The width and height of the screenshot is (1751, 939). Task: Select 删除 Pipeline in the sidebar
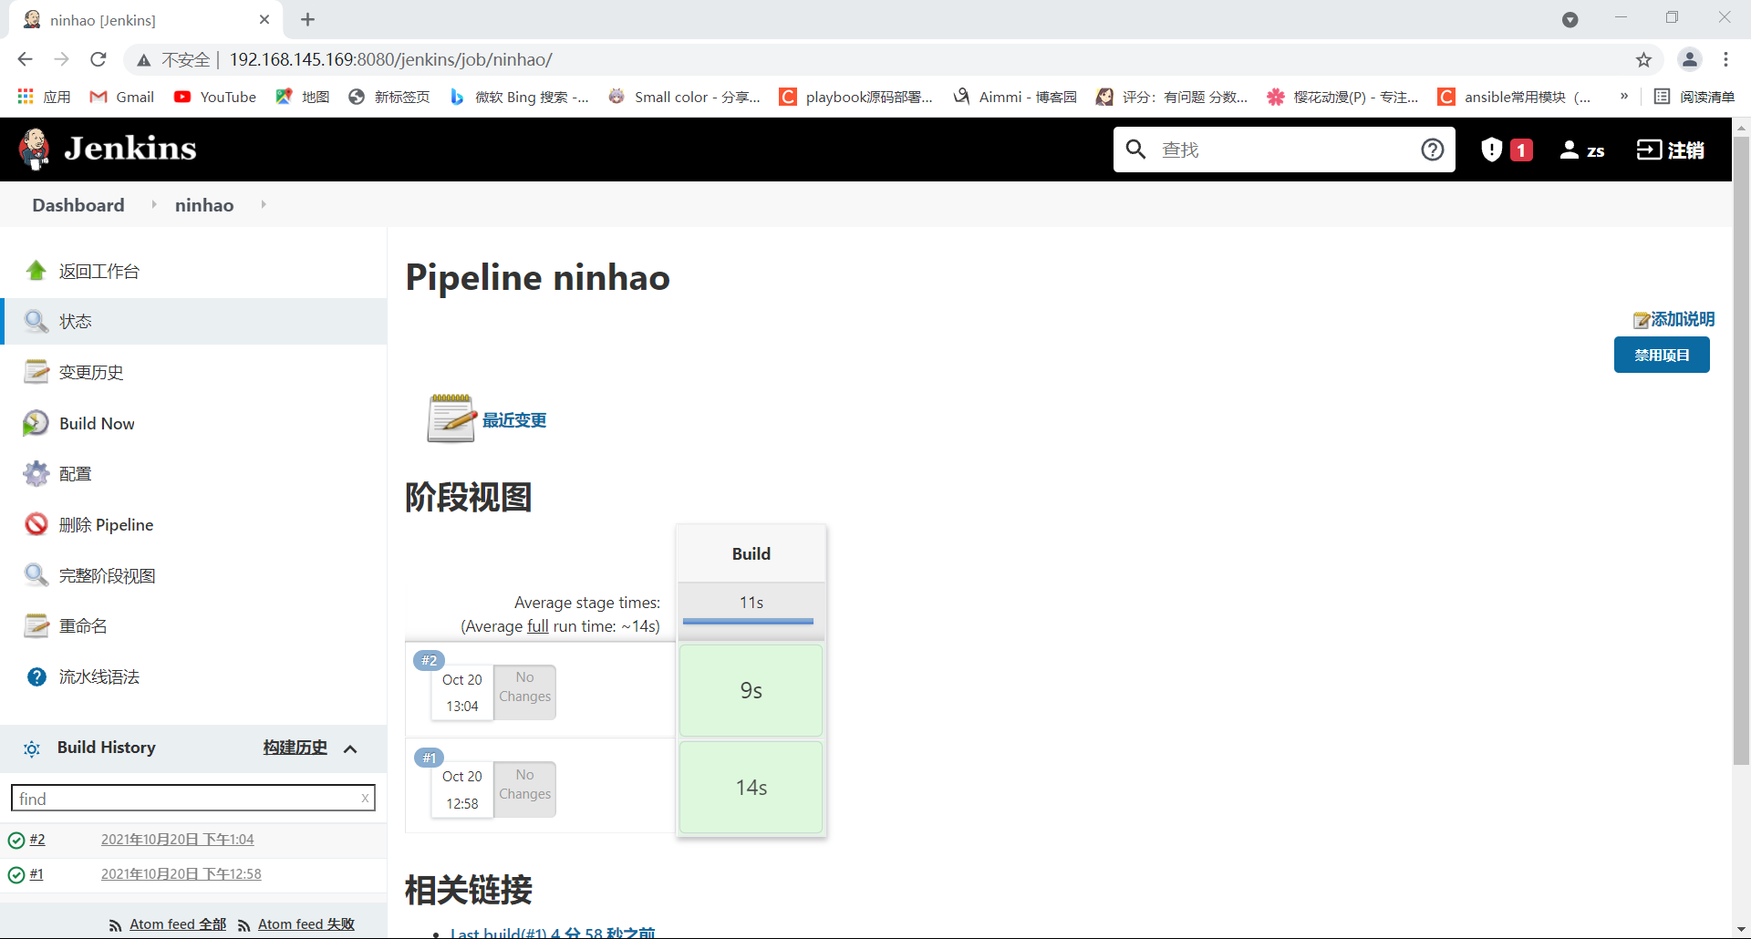point(106,524)
